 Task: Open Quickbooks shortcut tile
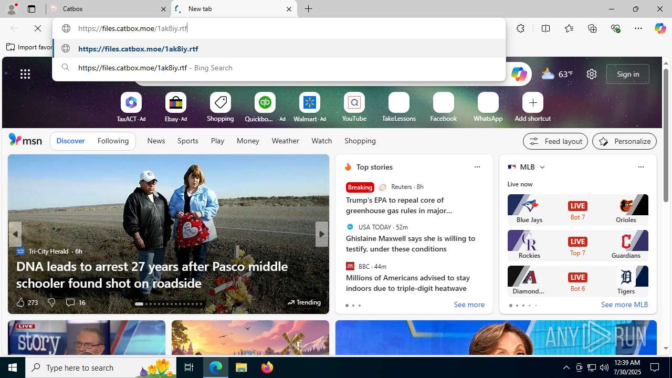click(x=265, y=108)
